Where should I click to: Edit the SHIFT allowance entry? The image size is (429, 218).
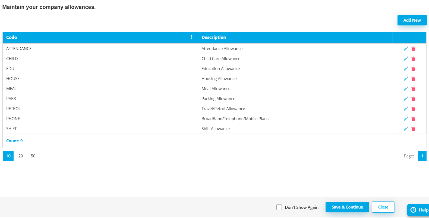pos(406,129)
